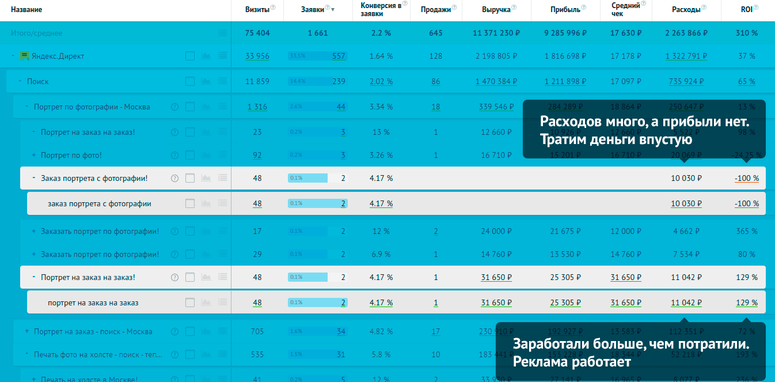Open help icon next to Заявки header
This screenshot has width=775, height=382.
(327, 7)
